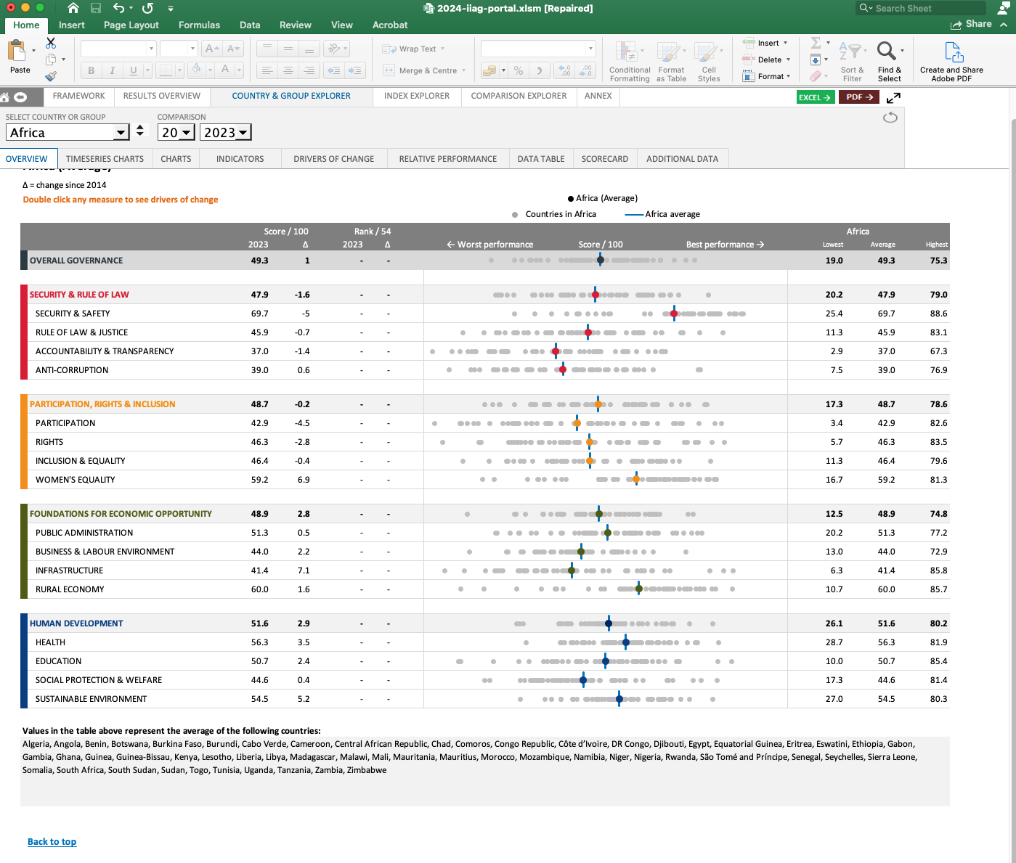Click the circular reset arrow icon
1016x863 pixels.
tap(890, 118)
